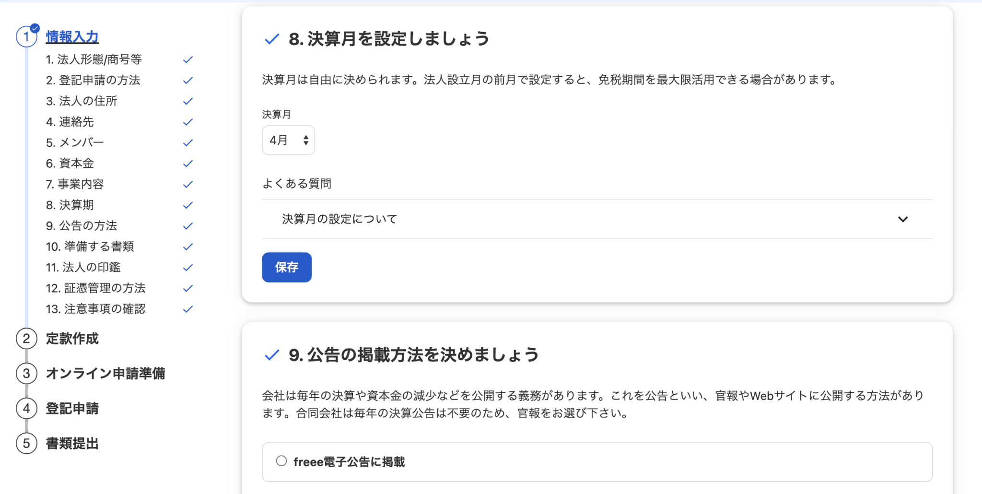Click checkmark next to heading 9. 公告の掲載方法

click(272, 355)
